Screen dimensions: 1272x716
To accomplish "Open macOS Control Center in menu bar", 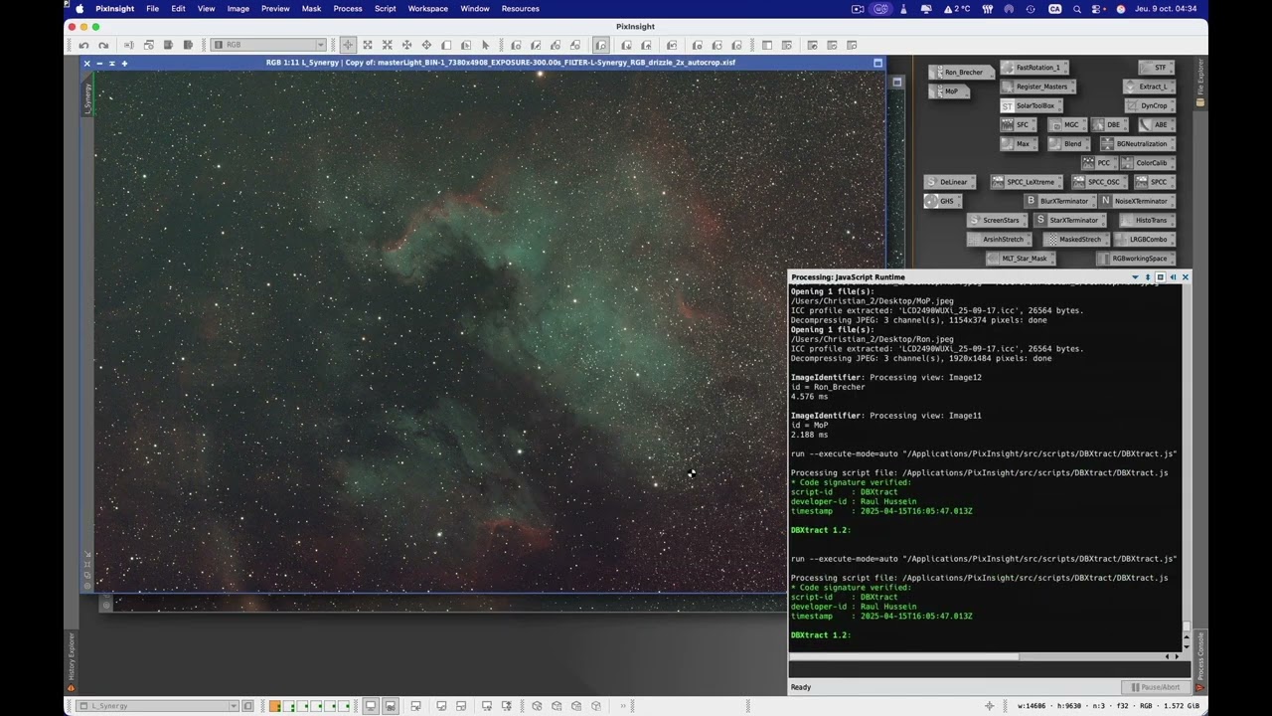I will (1098, 9).
